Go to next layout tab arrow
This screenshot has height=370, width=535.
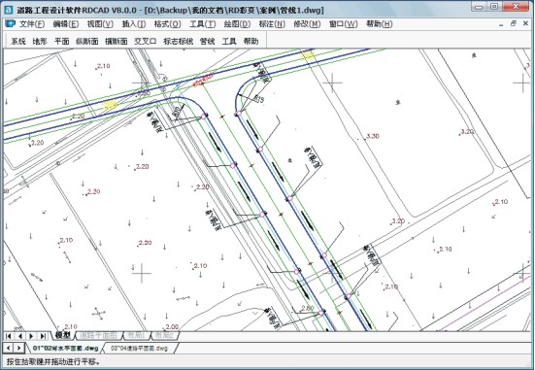(31, 336)
